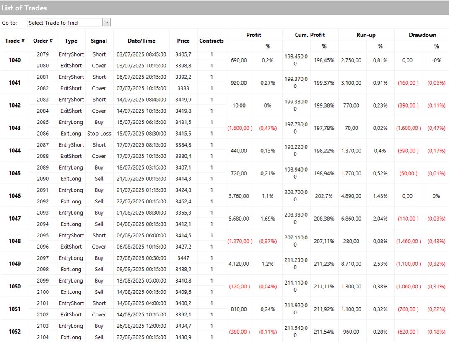This screenshot has height=342, width=449.
Task: Click the Stop Loss signal for order 2086
Action: tap(99, 134)
